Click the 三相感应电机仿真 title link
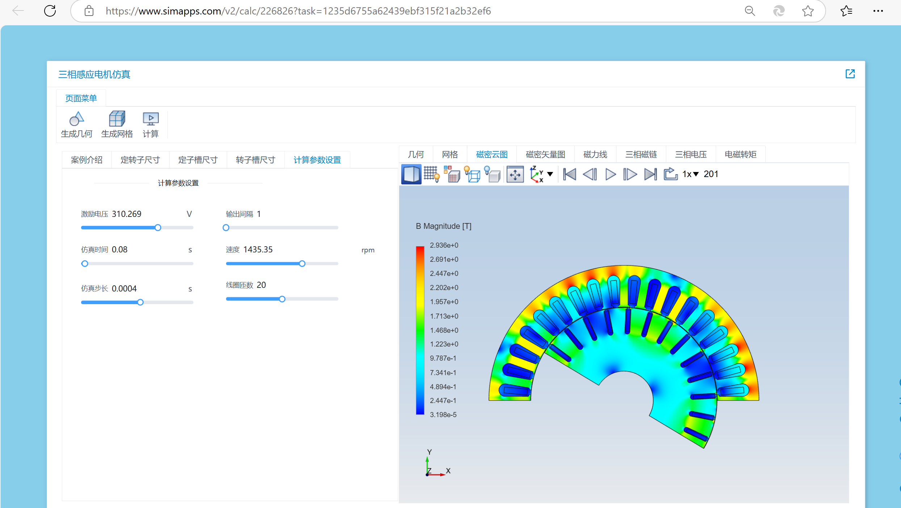The width and height of the screenshot is (901, 508). [94, 74]
